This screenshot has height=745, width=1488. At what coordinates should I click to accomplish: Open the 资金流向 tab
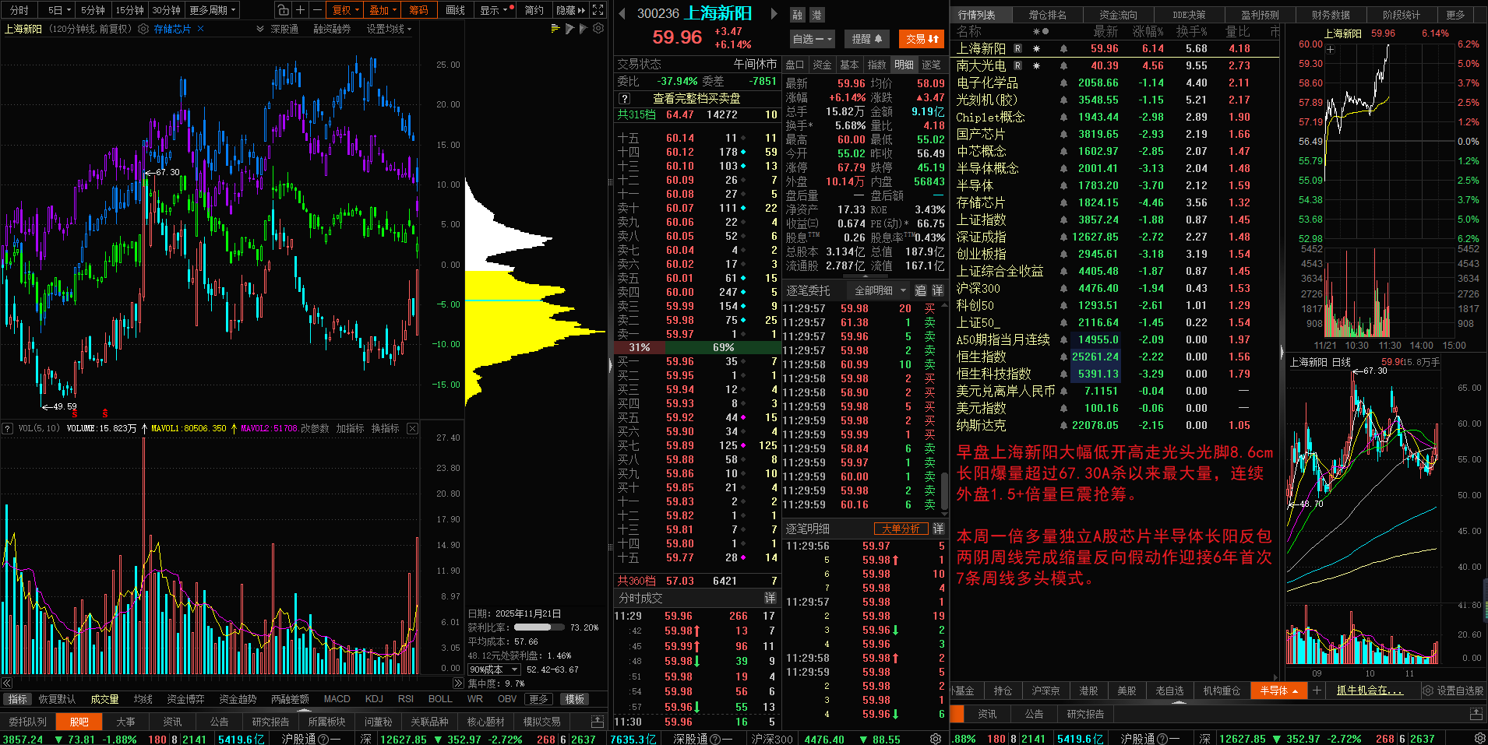tap(1118, 15)
